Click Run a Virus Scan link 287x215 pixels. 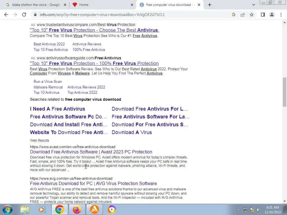click(48, 81)
